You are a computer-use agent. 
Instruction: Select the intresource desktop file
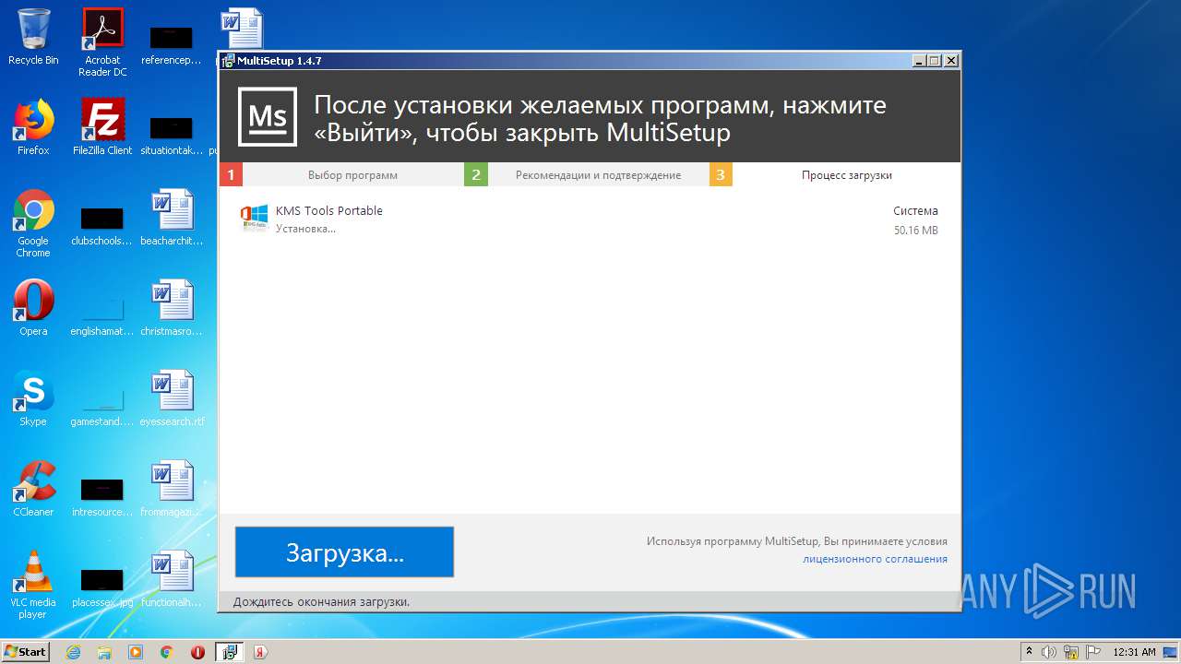click(x=102, y=496)
